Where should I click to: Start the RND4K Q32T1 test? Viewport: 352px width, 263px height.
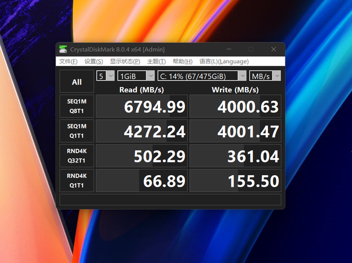coord(76,156)
